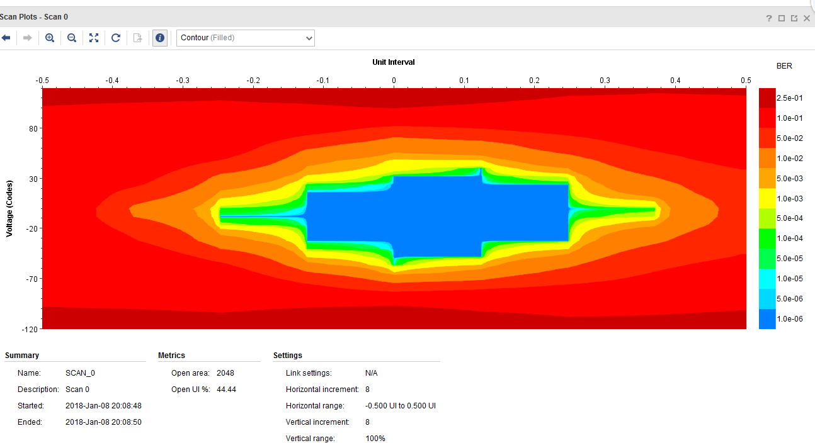This screenshot has height=443, width=815.
Task: Click the Horizontal increment value 8
Action: 368,390
